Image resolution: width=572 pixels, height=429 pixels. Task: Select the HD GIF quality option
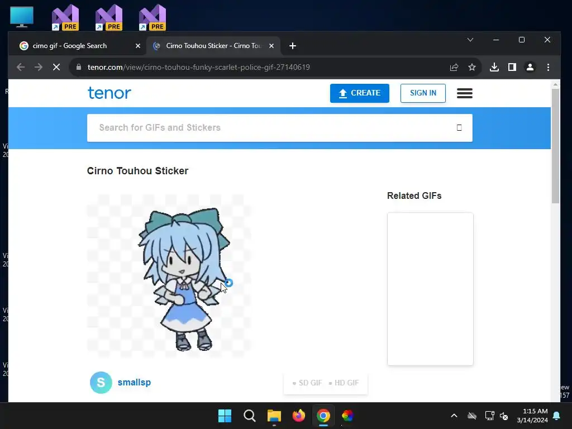coord(344,383)
